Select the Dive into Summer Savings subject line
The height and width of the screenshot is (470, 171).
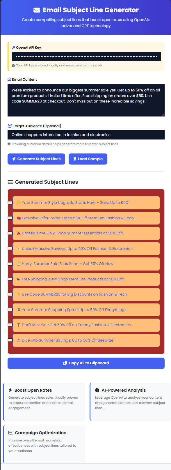86,340
